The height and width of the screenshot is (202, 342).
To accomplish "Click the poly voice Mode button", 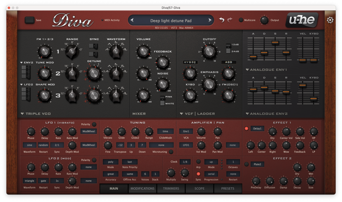I will pos(110,162).
